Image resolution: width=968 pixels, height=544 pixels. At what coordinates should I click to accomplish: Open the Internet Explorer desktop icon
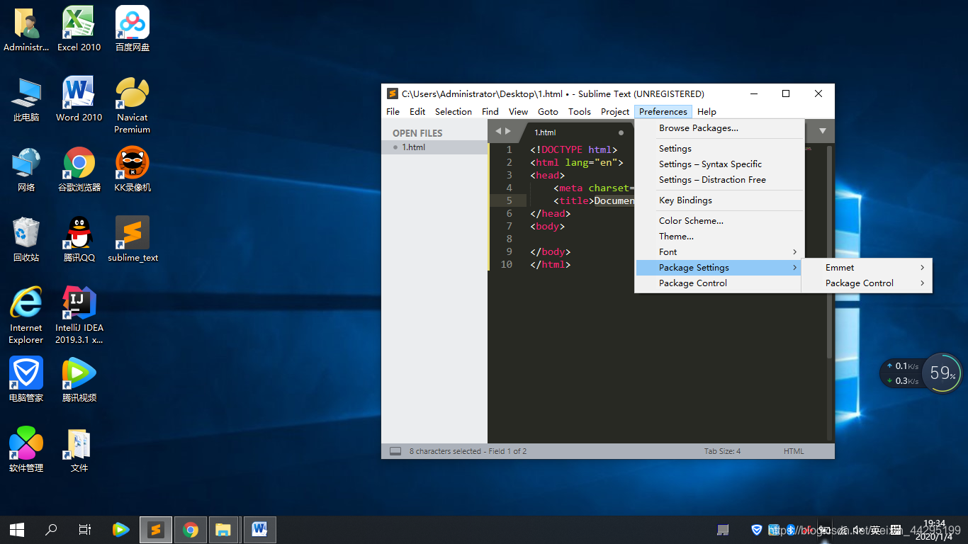point(26,315)
